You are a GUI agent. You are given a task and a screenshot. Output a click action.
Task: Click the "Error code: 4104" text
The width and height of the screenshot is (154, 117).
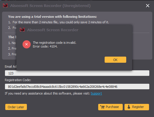[x=45, y=46]
